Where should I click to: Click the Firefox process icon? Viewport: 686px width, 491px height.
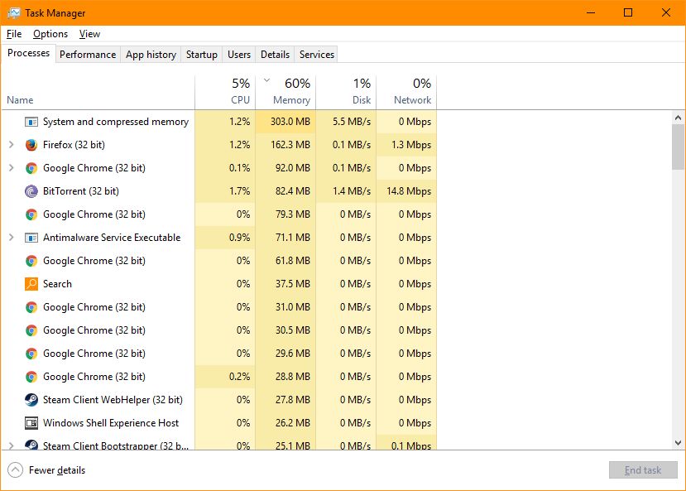pyautogui.click(x=31, y=145)
